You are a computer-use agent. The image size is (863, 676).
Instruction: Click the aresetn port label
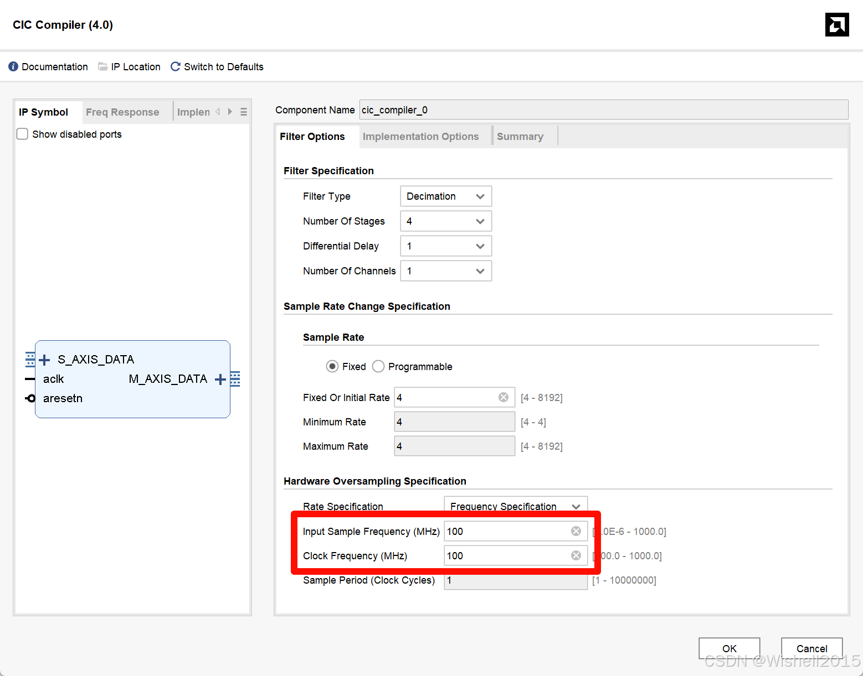(x=63, y=398)
